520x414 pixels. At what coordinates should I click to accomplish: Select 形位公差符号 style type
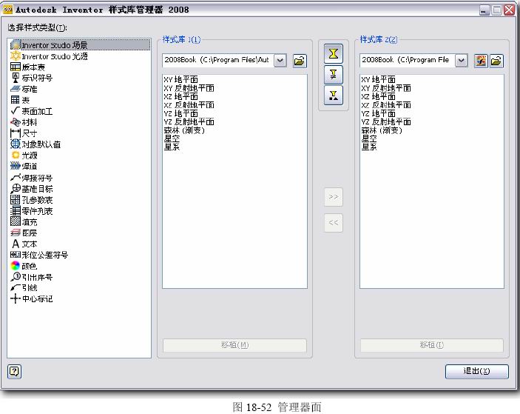point(39,255)
